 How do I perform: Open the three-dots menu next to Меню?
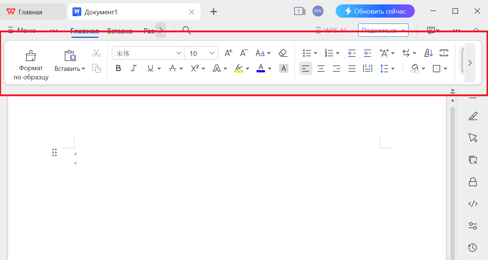54,30
